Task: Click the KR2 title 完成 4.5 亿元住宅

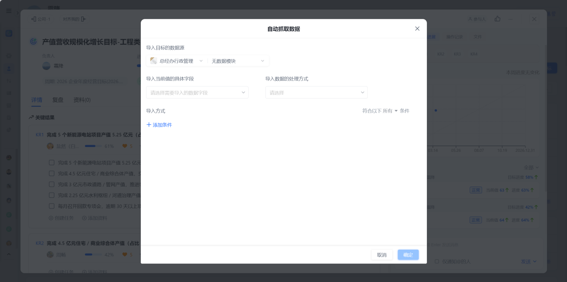Action: (92, 243)
